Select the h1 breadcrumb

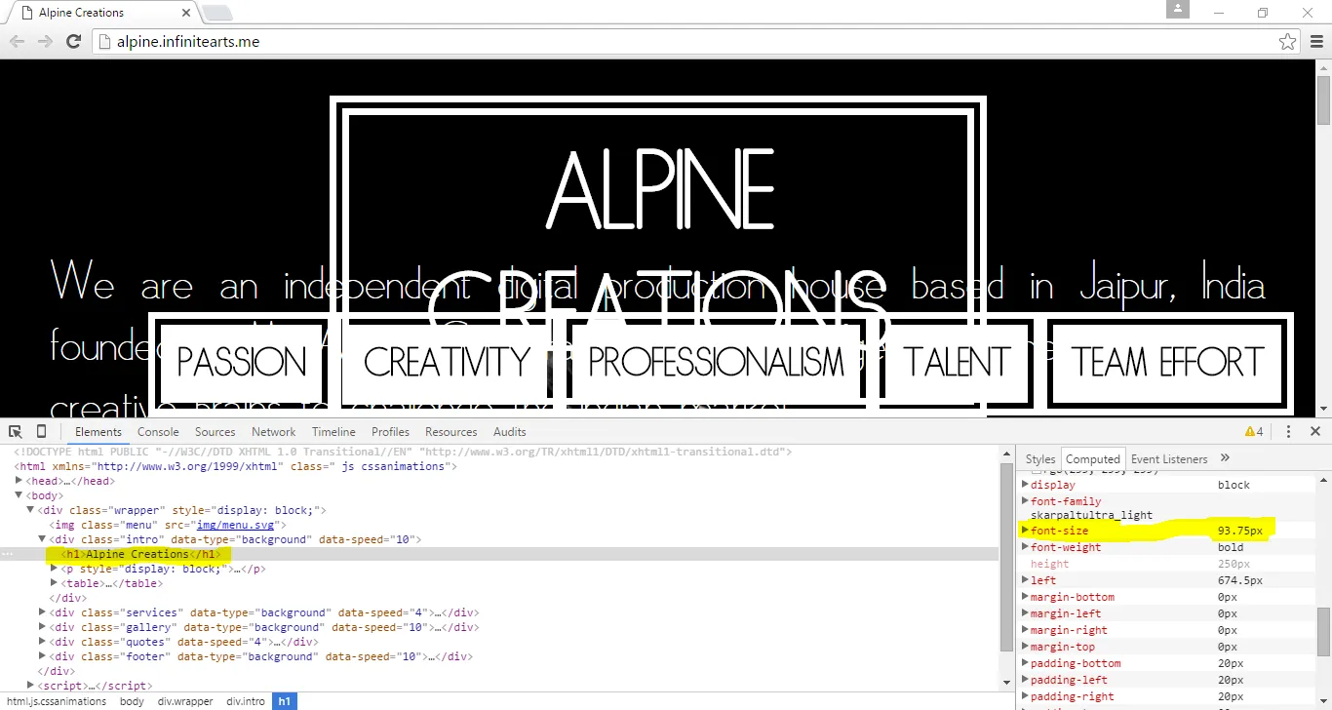(x=284, y=701)
